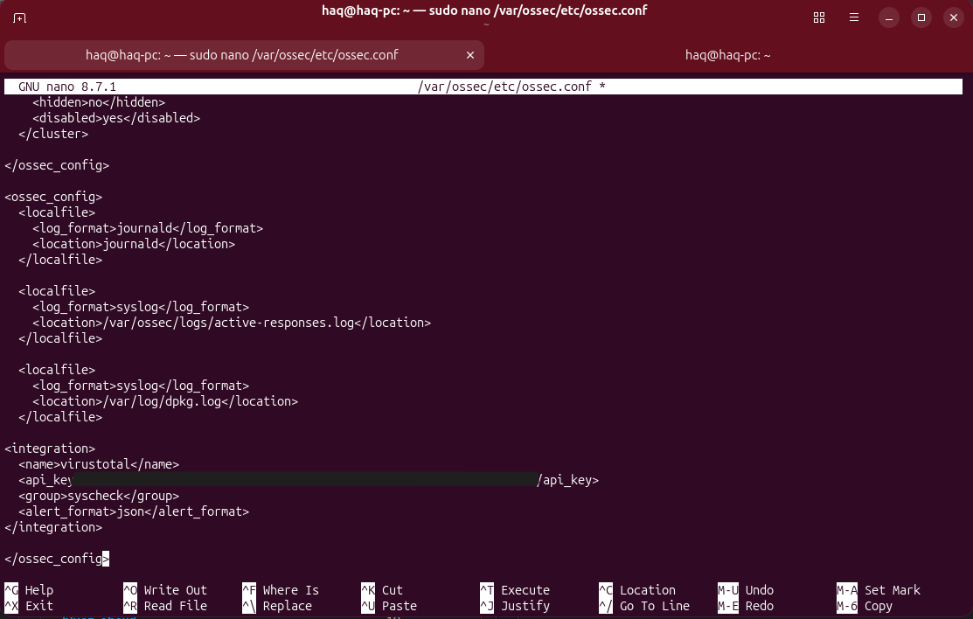This screenshot has width=973, height=619.
Task: Click the ^U Paste shortcut
Action: coord(389,606)
